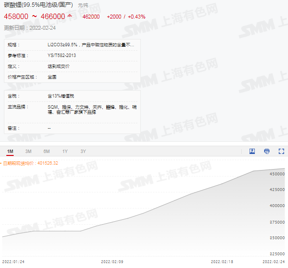
Task: Click the print chart icon
Action: [267, 151]
